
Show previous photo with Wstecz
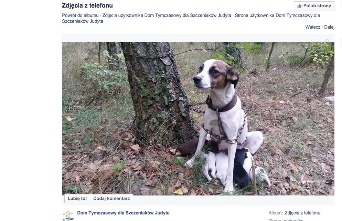[x=313, y=27]
